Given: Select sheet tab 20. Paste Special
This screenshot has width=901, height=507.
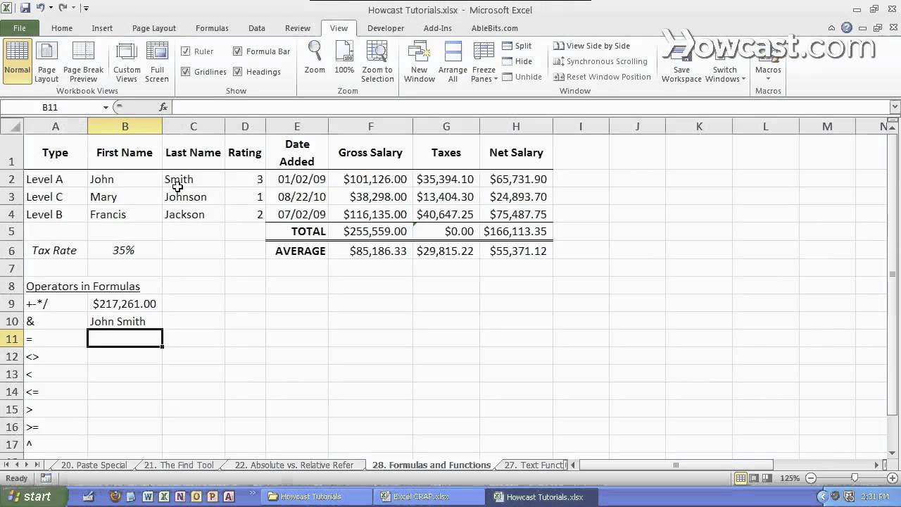Looking at the screenshot, I should (x=94, y=465).
